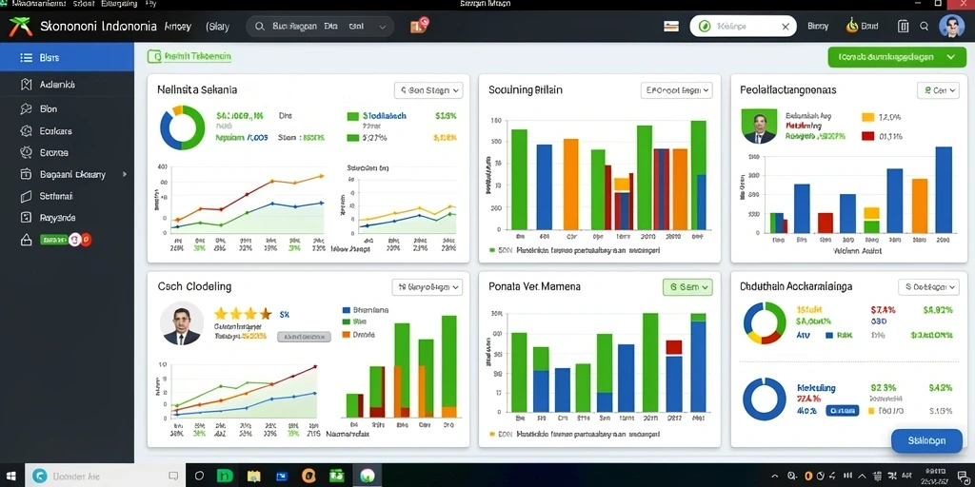Click the blue Stalingan button
This screenshot has width=975, height=487.
click(926, 441)
